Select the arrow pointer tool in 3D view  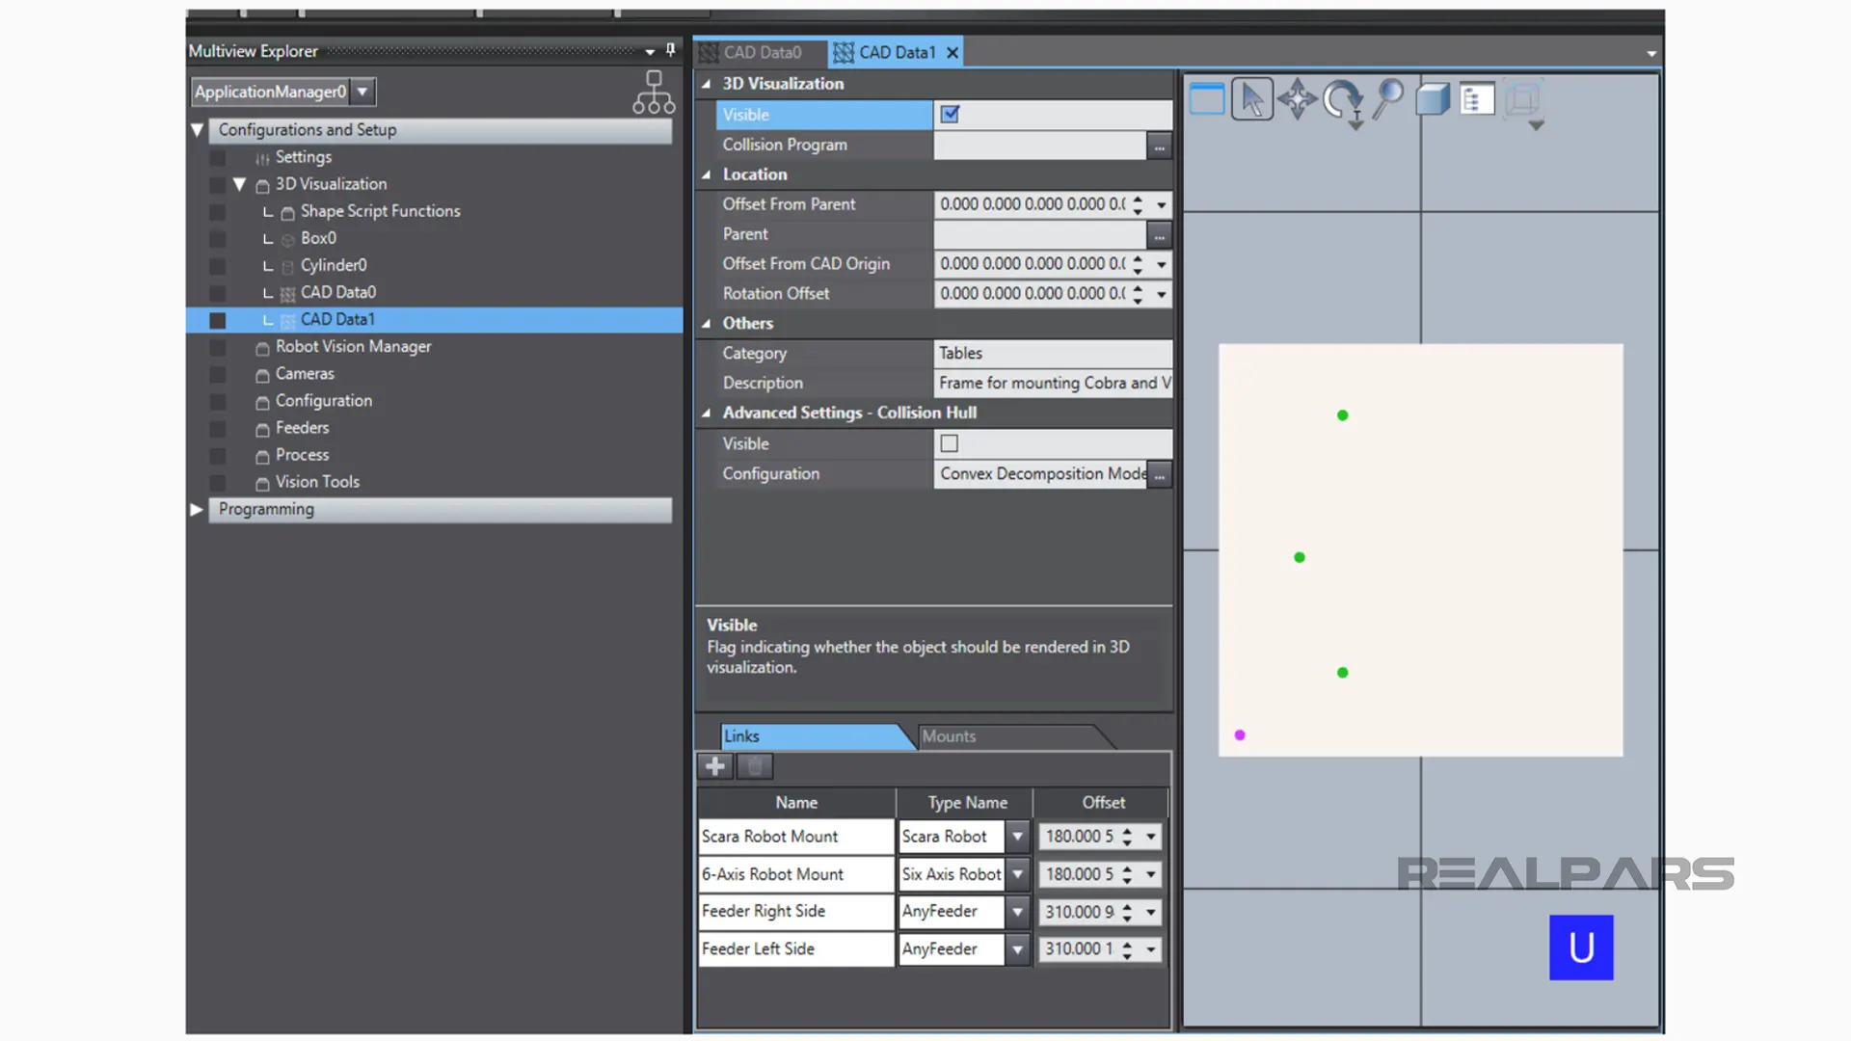coord(1251,99)
